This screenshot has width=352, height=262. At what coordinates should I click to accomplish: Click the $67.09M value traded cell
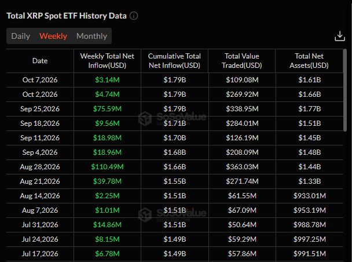coord(242,210)
